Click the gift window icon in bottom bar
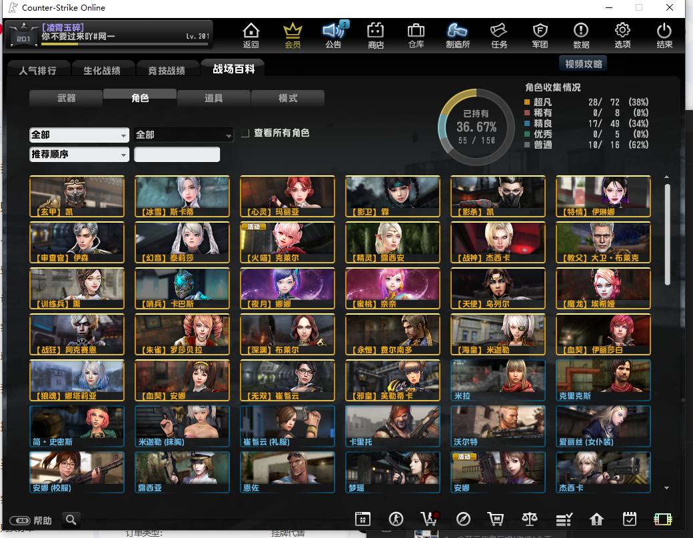Screen dimensions: 693x538 362,519
